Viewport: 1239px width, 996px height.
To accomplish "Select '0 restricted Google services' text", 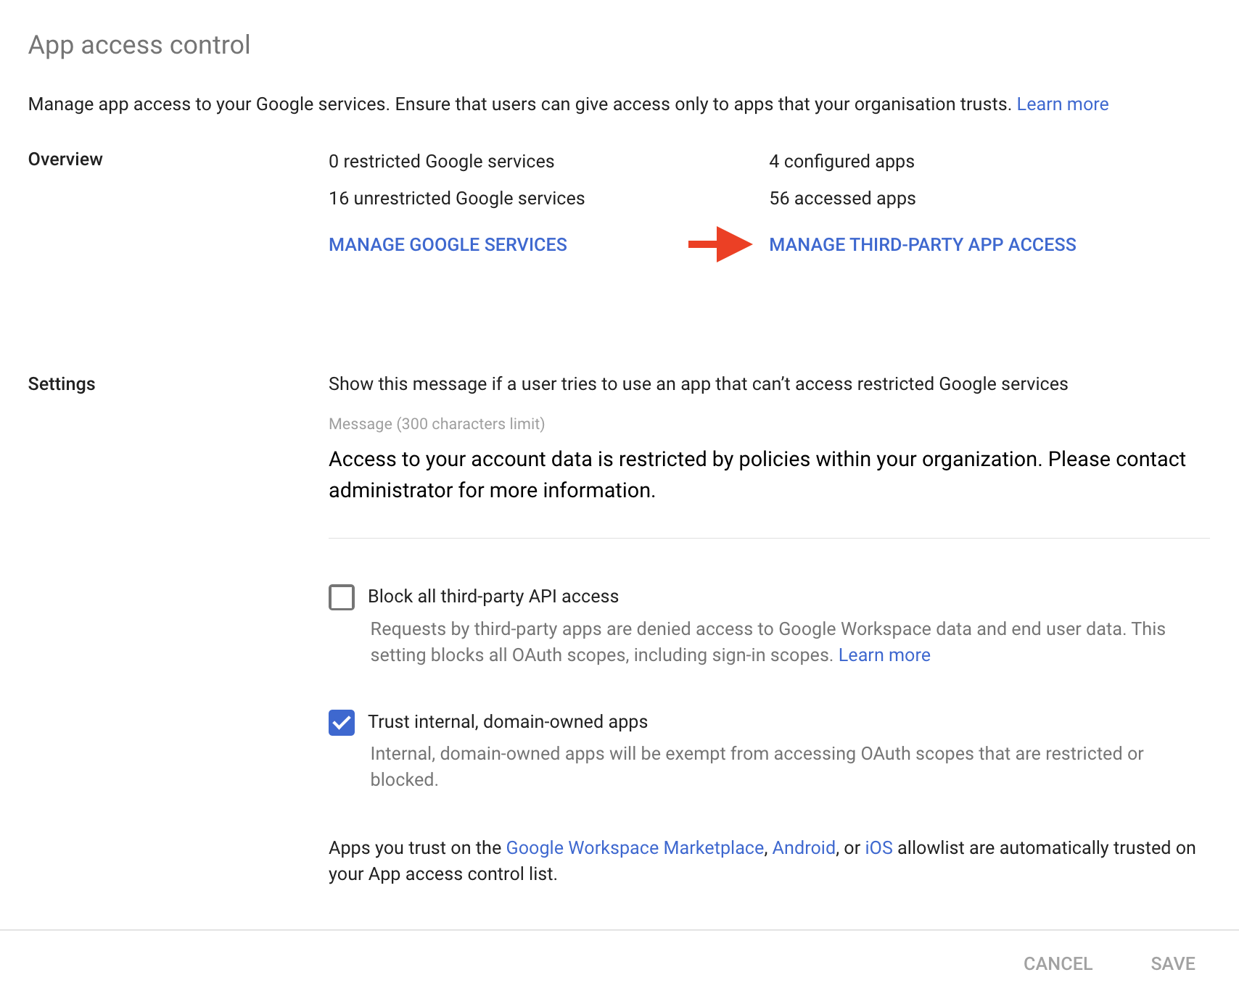I will click(x=441, y=162).
